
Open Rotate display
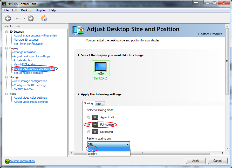pos(23,60)
